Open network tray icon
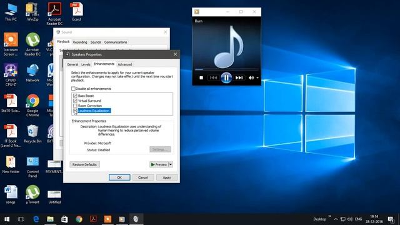Image resolution: width=400 pixels, height=225 pixels. [x=343, y=219]
